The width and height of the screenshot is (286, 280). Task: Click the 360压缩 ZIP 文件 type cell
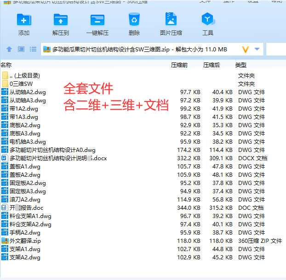tap(260, 241)
